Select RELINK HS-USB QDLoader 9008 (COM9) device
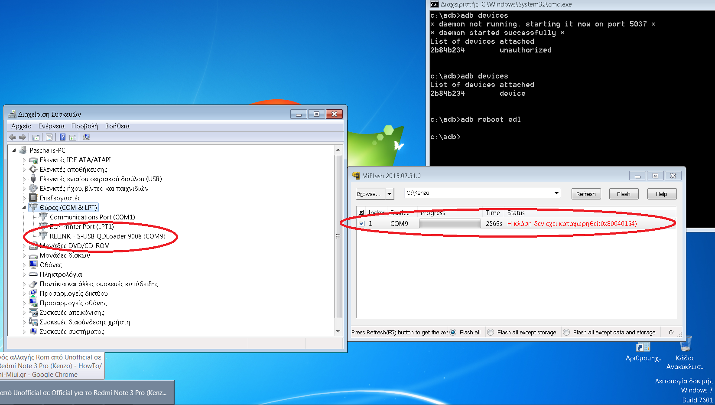The height and width of the screenshot is (405, 715). tap(107, 236)
